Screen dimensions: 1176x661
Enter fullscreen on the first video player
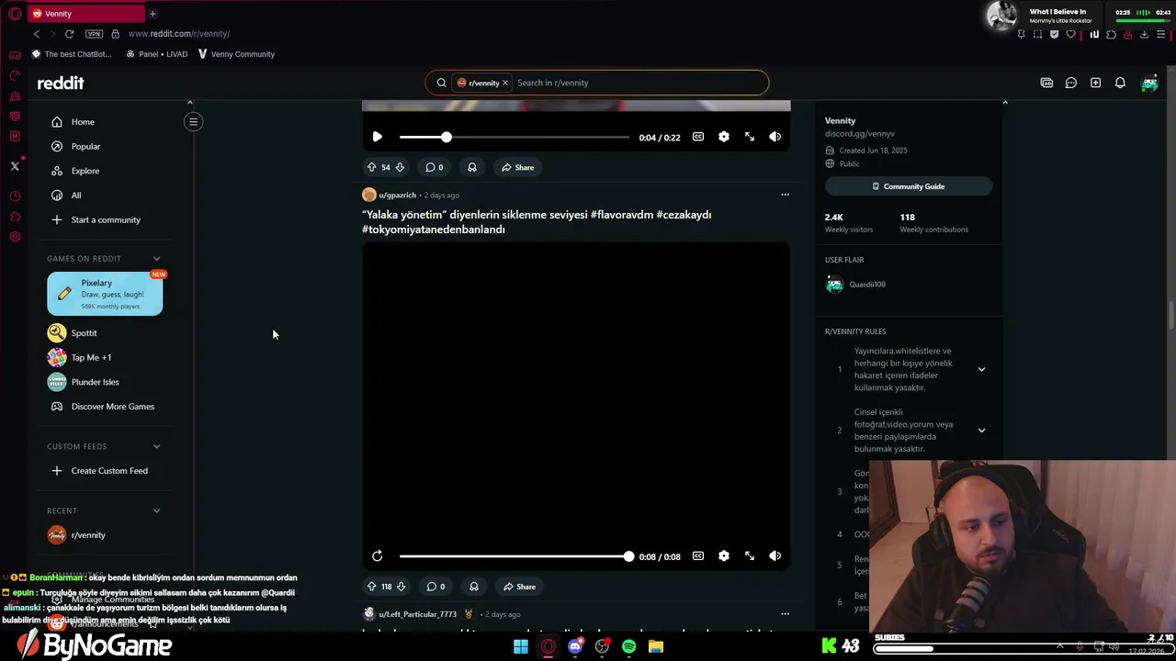click(750, 137)
